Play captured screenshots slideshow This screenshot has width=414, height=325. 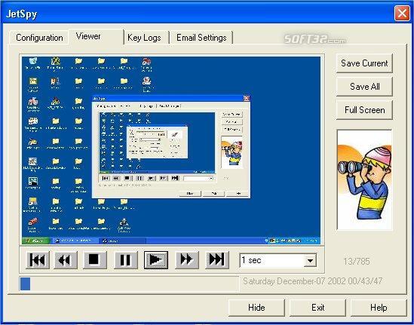coord(156,260)
